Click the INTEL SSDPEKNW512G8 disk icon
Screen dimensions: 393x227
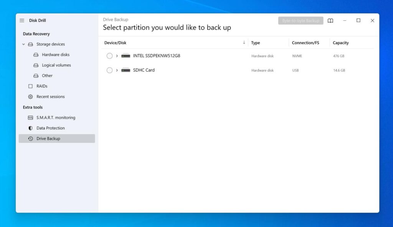pyautogui.click(x=125, y=56)
